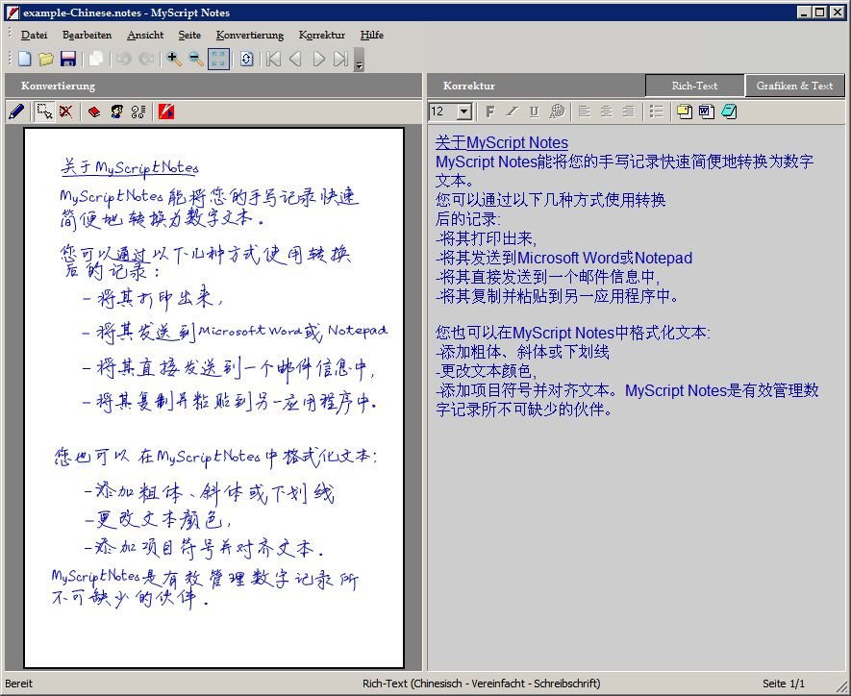Toggle bullet list formatting
Viewport: 851px width, 696px height.
657,112
